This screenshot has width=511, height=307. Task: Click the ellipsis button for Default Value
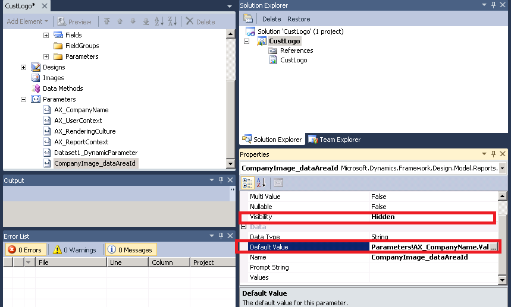493,247
